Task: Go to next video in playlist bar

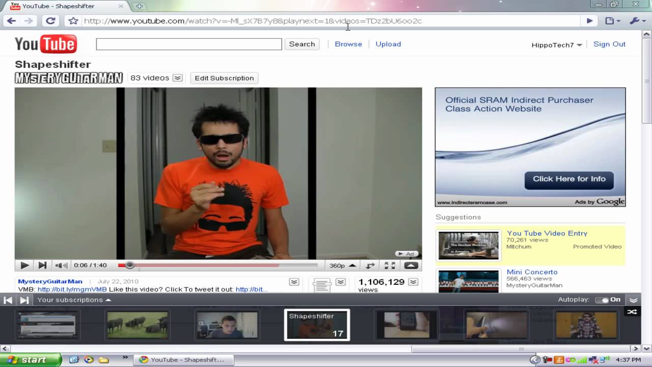Action: [24, 300]
